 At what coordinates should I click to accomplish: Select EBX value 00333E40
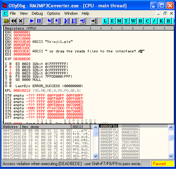(x=22, y=42)
